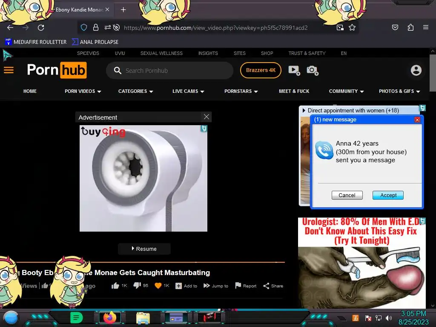Open the TRUST & SAFETY link

307,53
